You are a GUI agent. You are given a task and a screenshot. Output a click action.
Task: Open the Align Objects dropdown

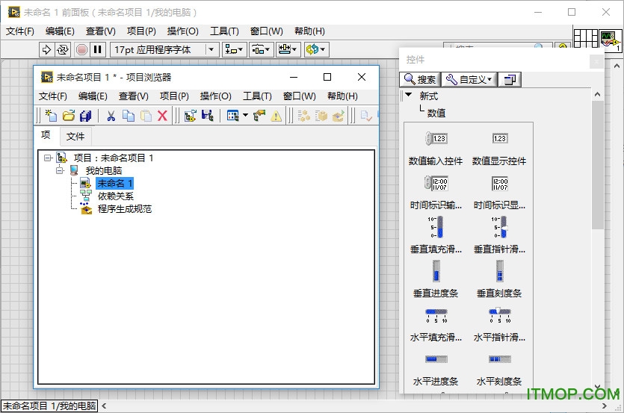[x=234, y=50]
